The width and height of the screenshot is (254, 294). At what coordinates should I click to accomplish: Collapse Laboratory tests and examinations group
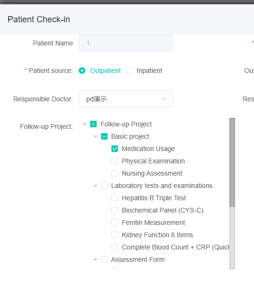[96, 186]
